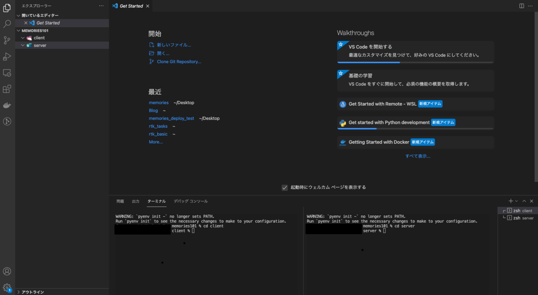Open recent rtk_basic project
The image size is (538, 295).
[158, 134]
